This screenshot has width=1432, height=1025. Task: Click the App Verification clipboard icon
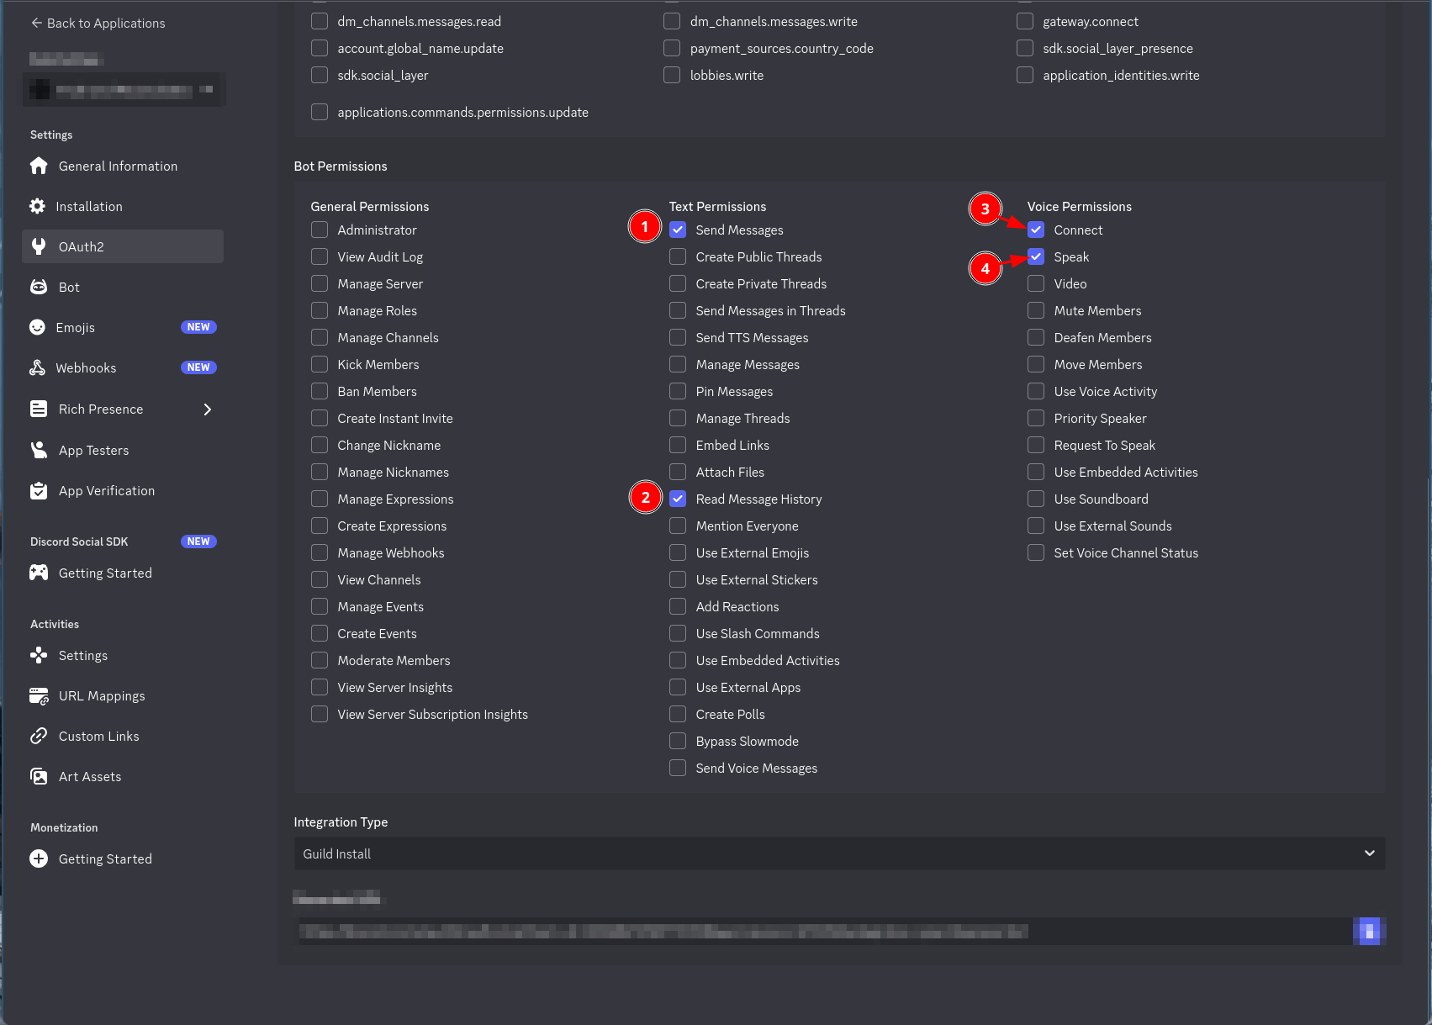(39, 490)
